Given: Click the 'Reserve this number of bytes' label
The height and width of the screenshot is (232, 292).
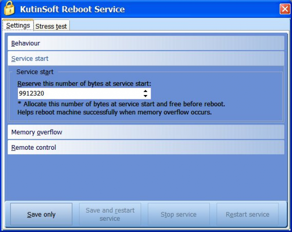Looking at the screenshot, I should tap(84, 84).
